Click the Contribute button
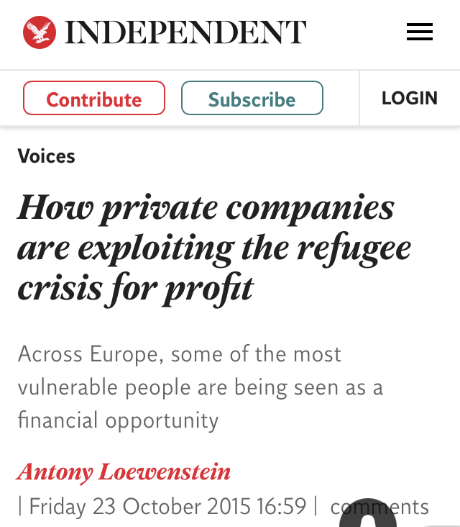 coord(94,98)
